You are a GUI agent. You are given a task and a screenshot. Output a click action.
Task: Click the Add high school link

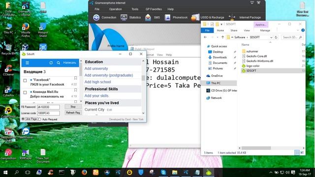tap(97, 82)
